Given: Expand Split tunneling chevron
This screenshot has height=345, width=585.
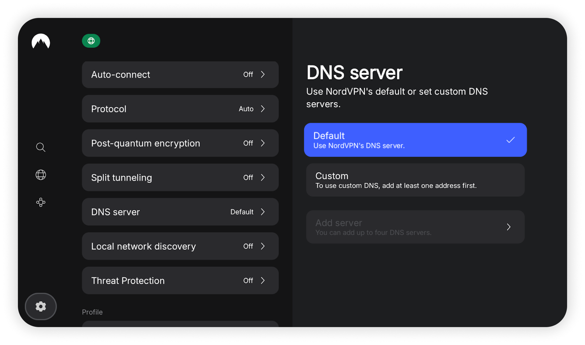Looking at the screenshot, I should [x=263, y=178].
